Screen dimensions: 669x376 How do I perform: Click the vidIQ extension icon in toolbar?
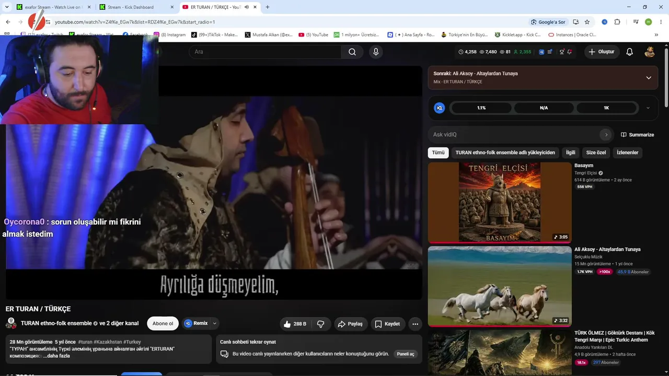(x=604, y=22)
